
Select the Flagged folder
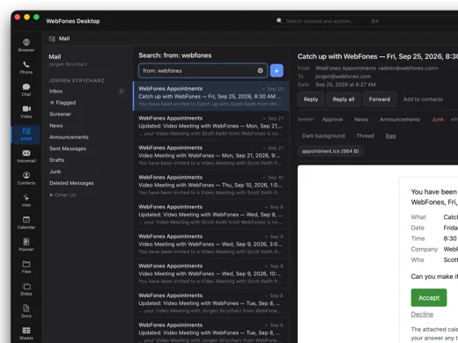(x=63, y=103)
